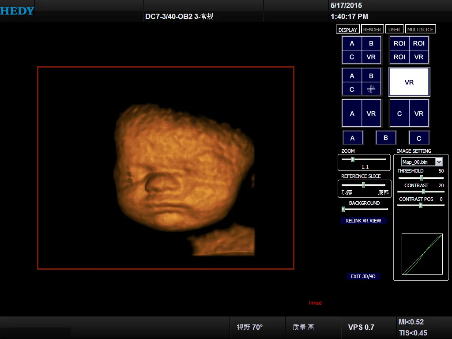Select the ROI ROI ROI VR quad layout
This screenshot has height=339, width=452.
tap(409, 50)
